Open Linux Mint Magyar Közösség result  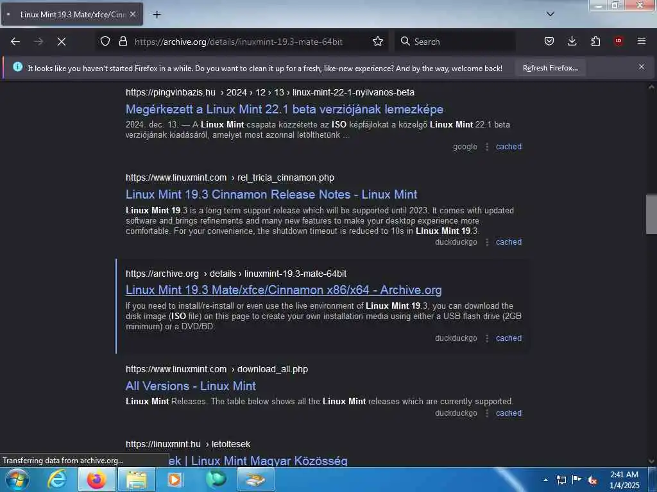(x=258, y=461)
